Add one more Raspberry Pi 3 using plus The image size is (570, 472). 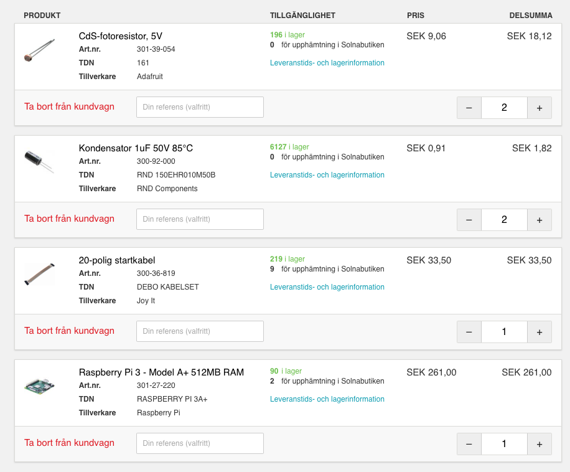point(540,444)
